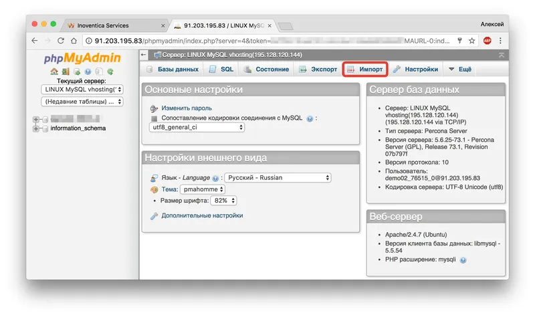Screen dimensions: 535x317
Task: Click the Версия протокола: 10 text
Action: coord(417,163)
